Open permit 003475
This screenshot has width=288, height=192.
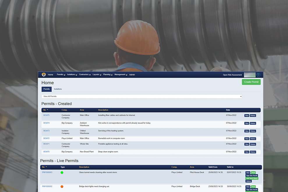click(46, 115)
